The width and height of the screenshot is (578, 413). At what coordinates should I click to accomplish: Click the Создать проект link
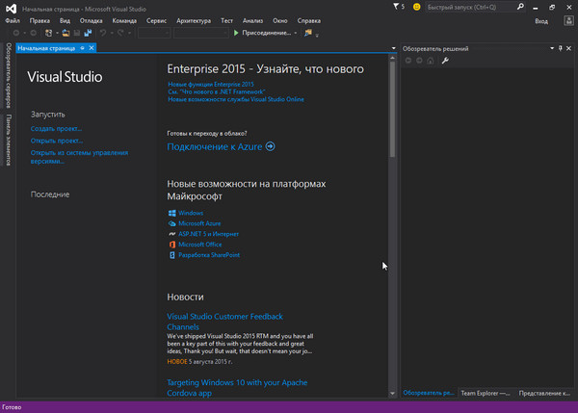point(56,128)
